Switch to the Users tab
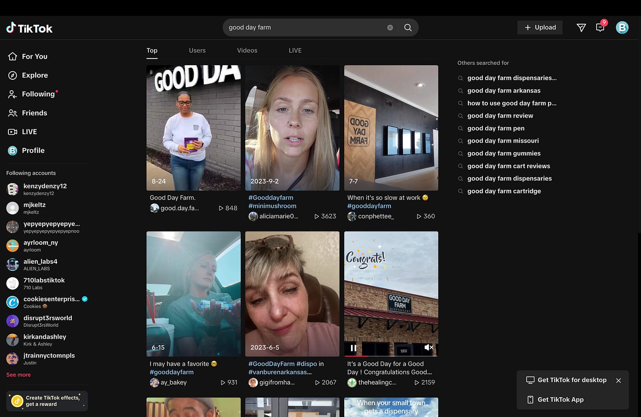641x417 pixels. [x=197, y=51]
